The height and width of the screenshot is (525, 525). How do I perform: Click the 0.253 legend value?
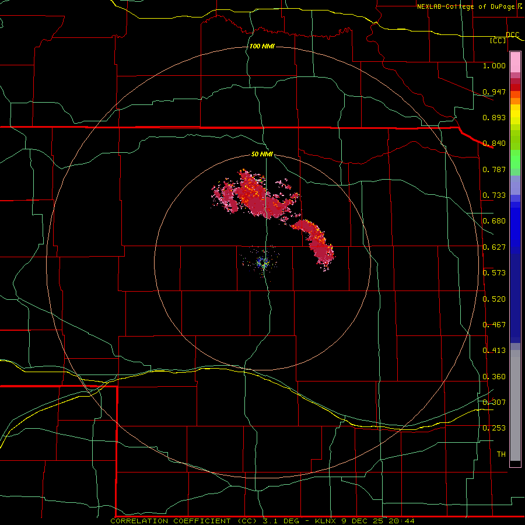pyautogui.click(x=494, y=428)
